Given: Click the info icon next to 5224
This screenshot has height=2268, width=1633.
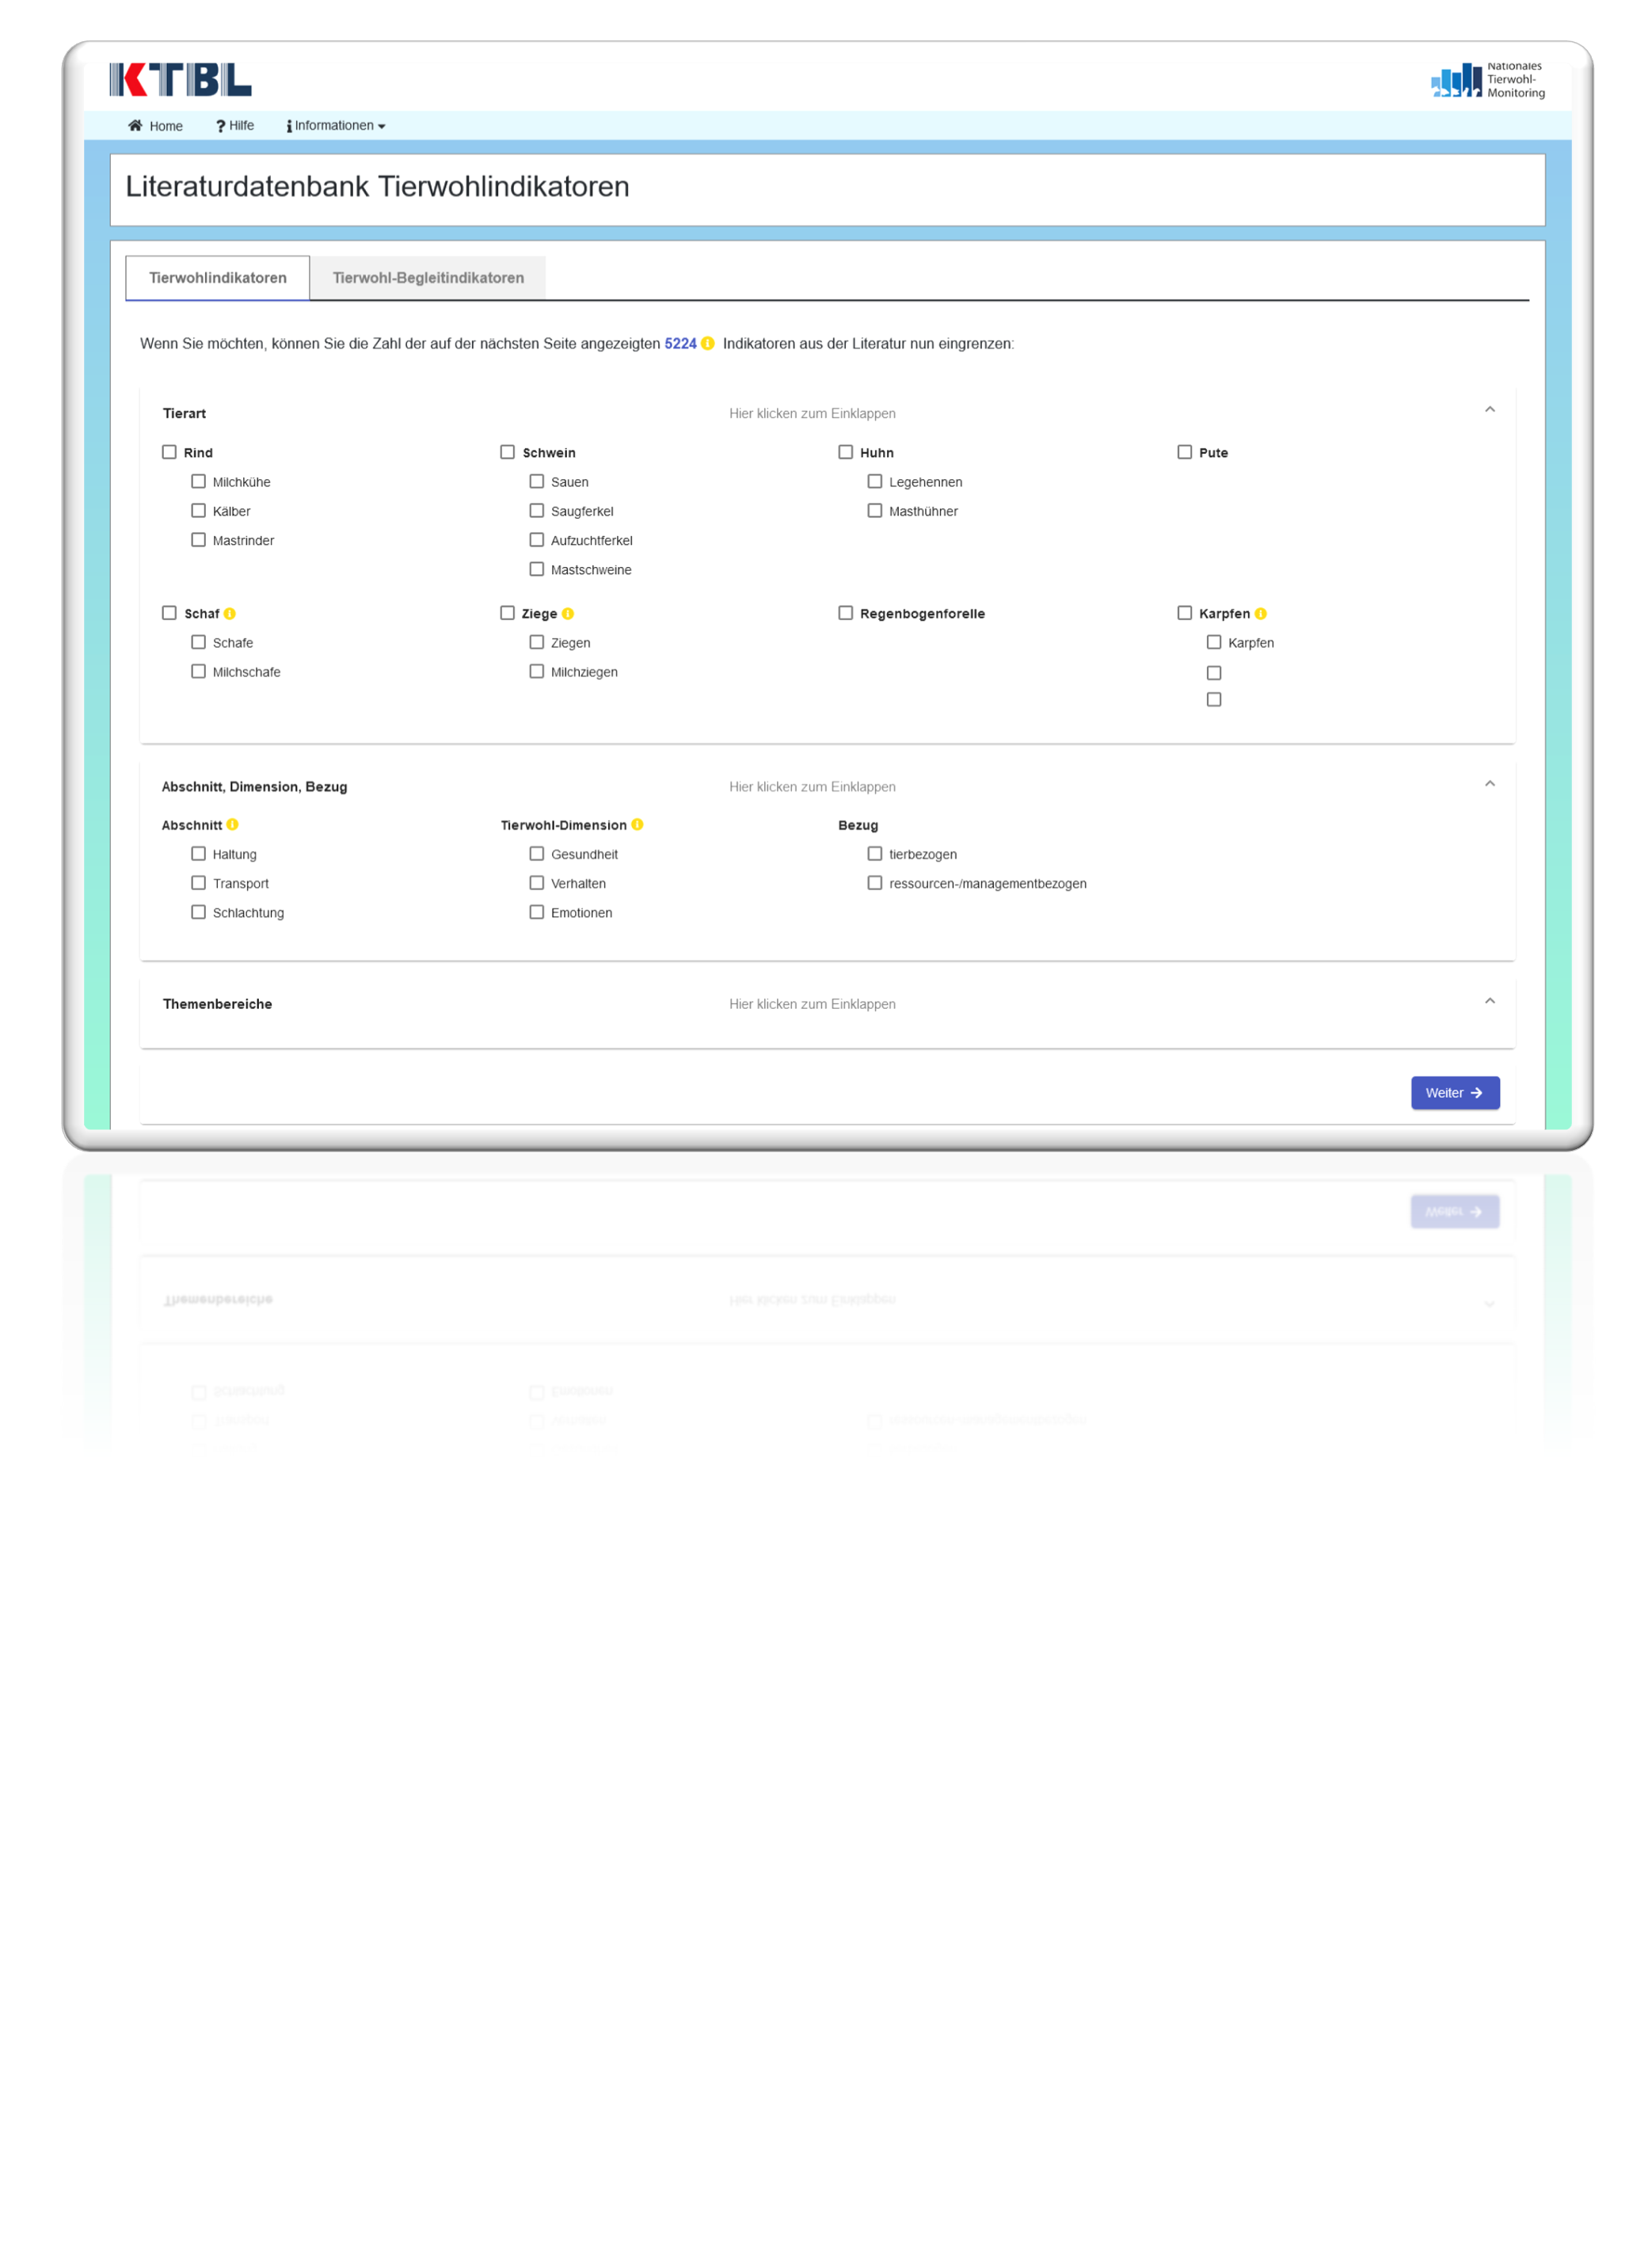Looking at the screenshot, I should point(708,344).
